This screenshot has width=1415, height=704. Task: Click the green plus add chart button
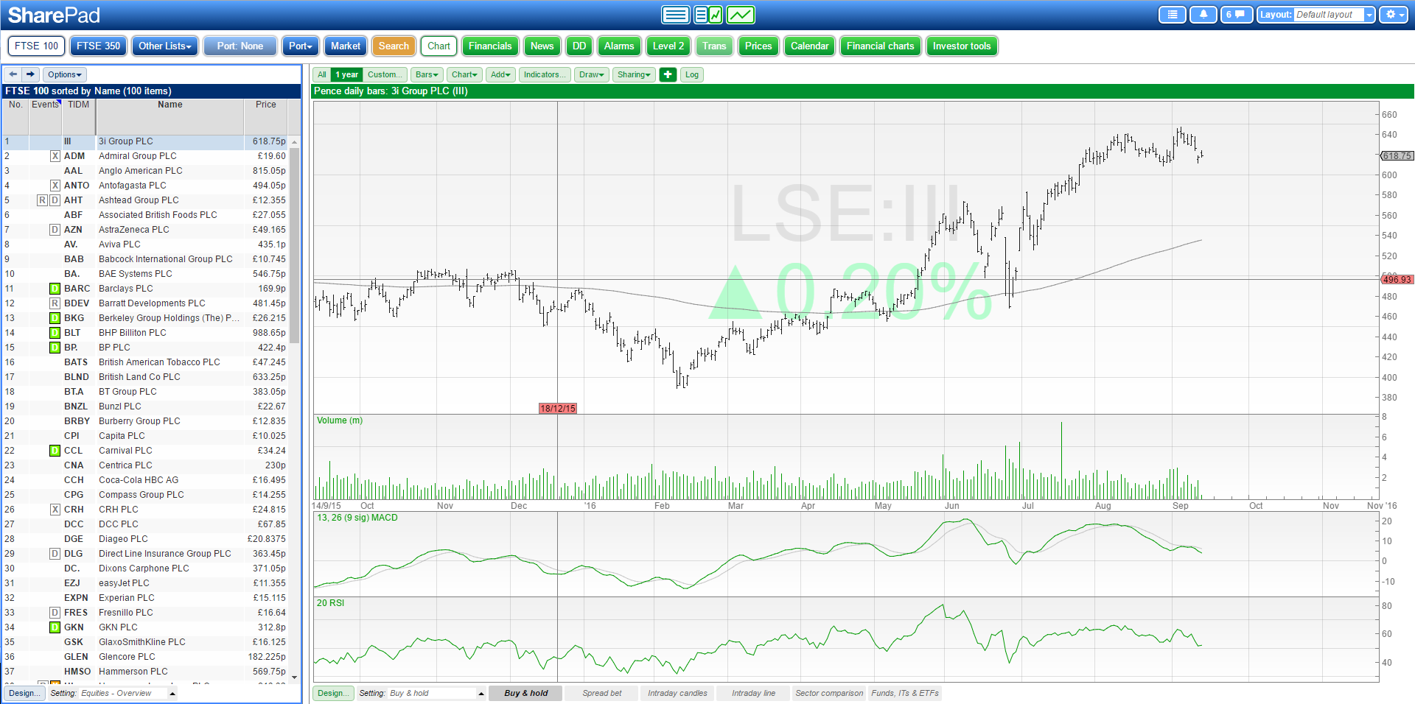(668, 74)
